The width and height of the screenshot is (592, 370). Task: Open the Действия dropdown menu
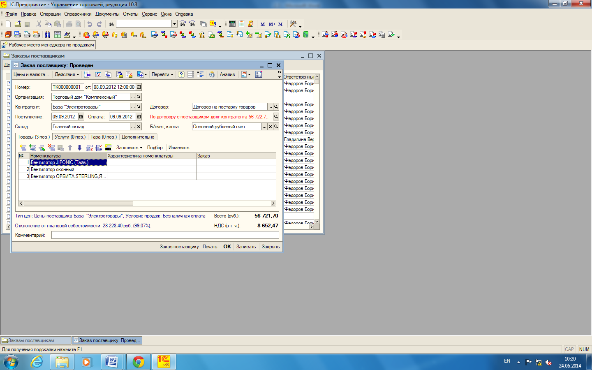[67, 74]
